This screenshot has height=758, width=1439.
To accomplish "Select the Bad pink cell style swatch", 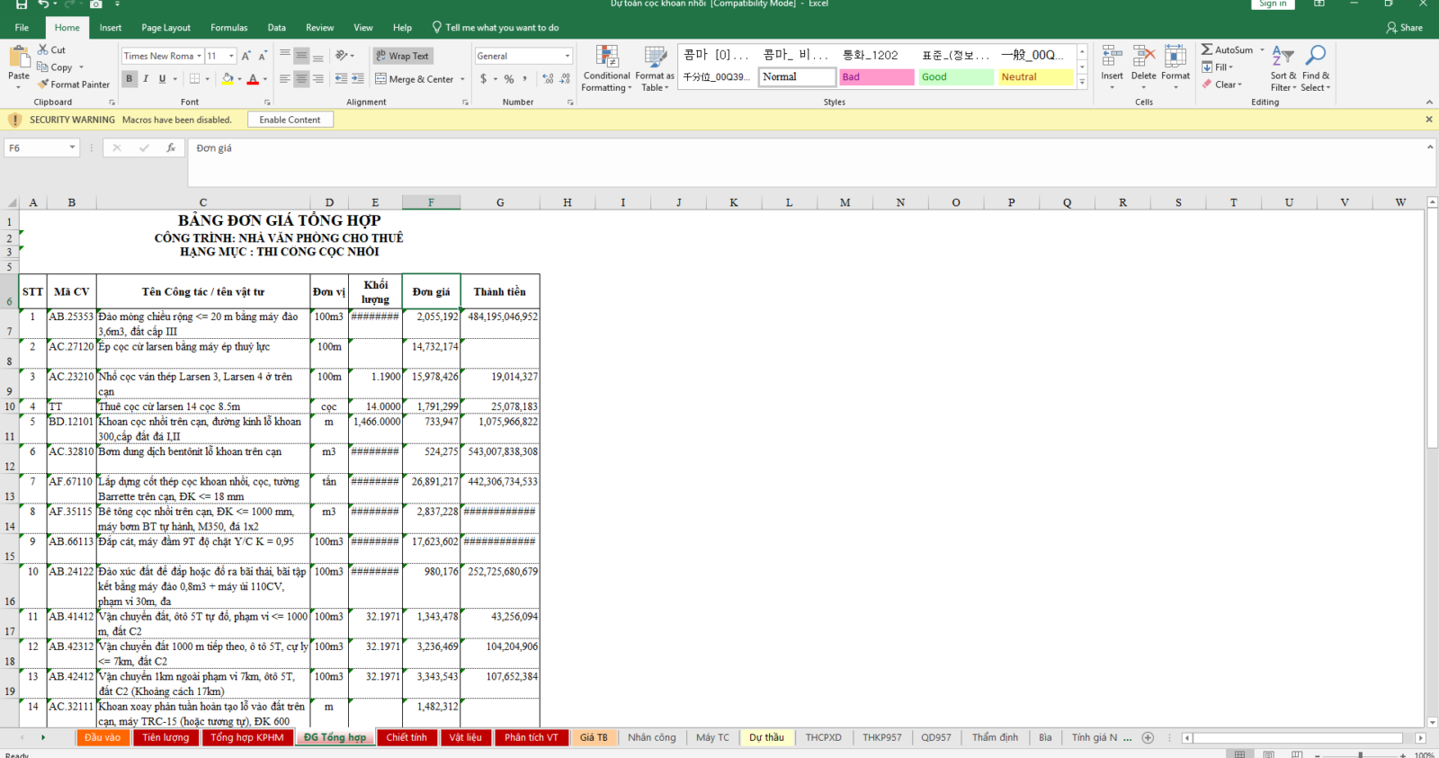I will 876,77.
